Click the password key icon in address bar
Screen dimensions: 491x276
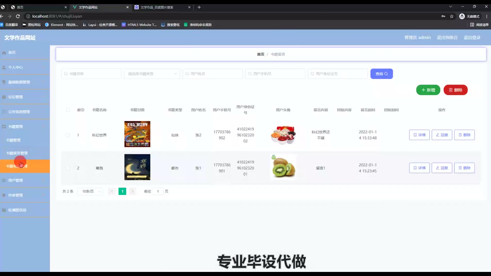click(443, 16)
